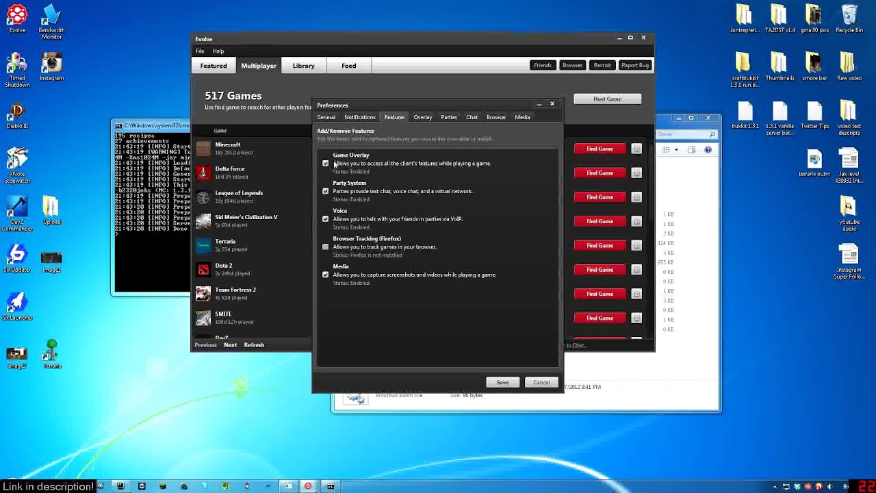Uncheck the Party System feature
Screen dimensions: 876x493
pyautogui.click(x=325, y=191)
